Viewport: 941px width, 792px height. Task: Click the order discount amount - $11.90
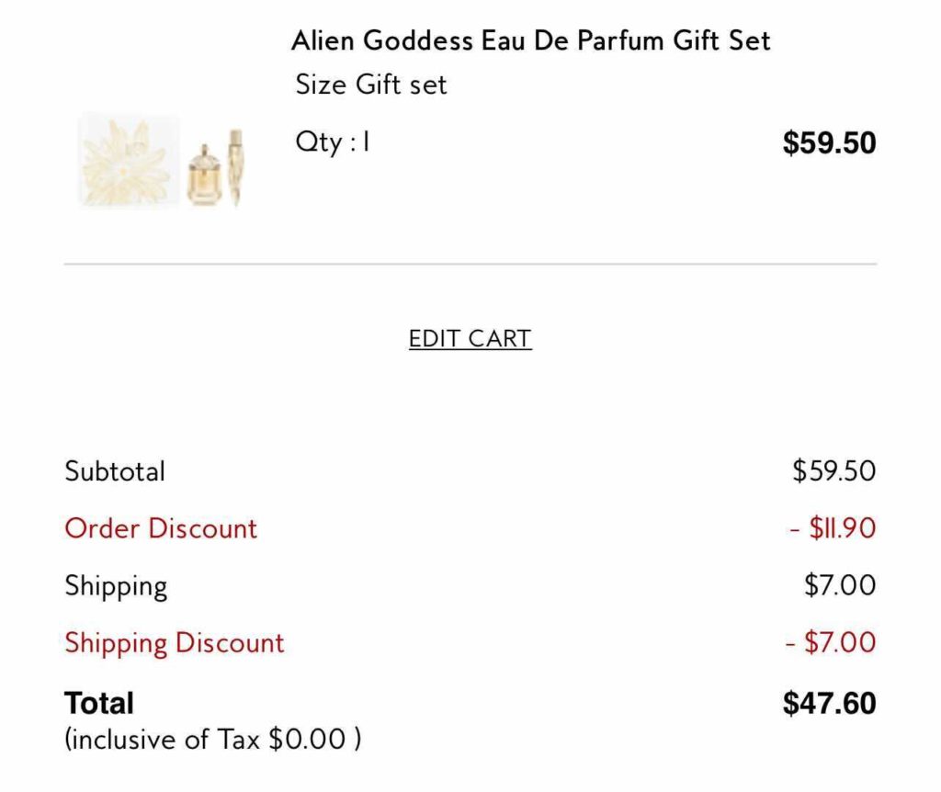click(832, 528)
